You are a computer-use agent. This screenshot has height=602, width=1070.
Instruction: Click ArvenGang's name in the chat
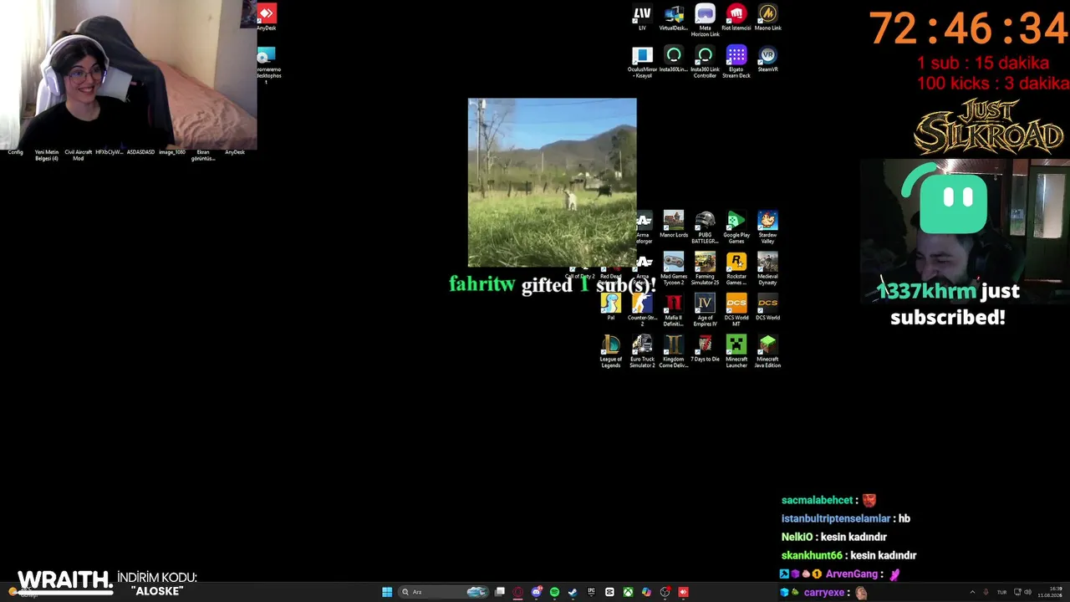tap(852, 574)
